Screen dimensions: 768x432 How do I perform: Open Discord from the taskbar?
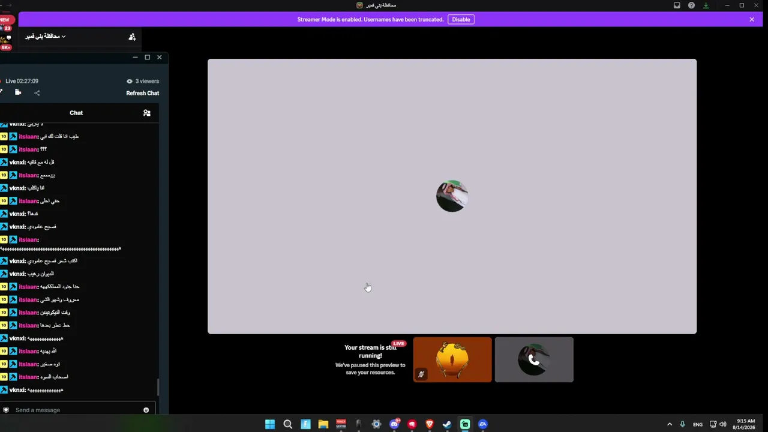click(394, 424)
